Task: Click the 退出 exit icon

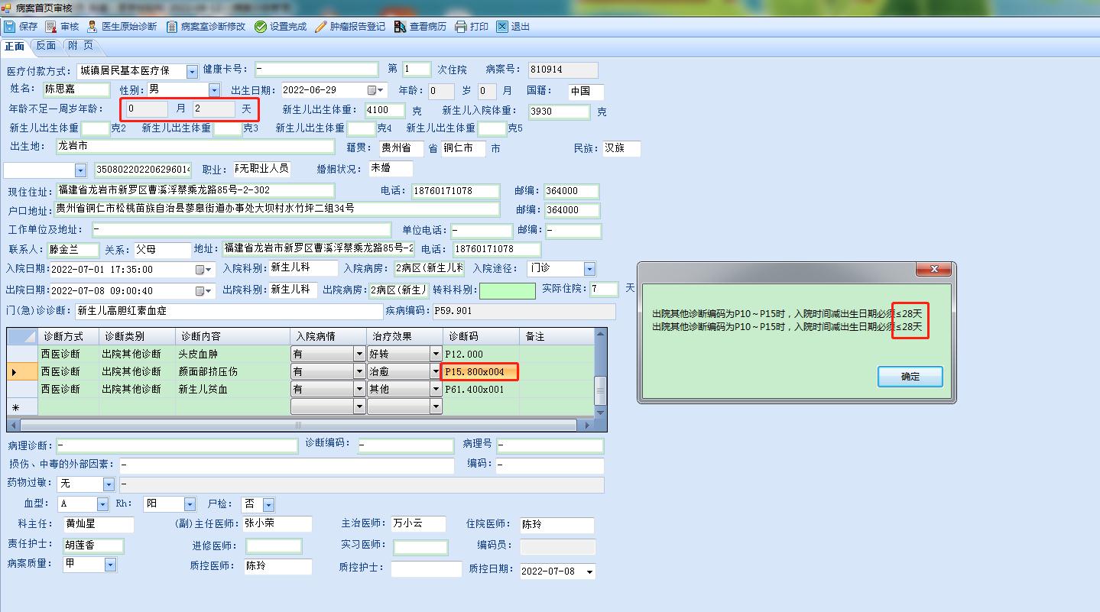Action: [502, 27]
